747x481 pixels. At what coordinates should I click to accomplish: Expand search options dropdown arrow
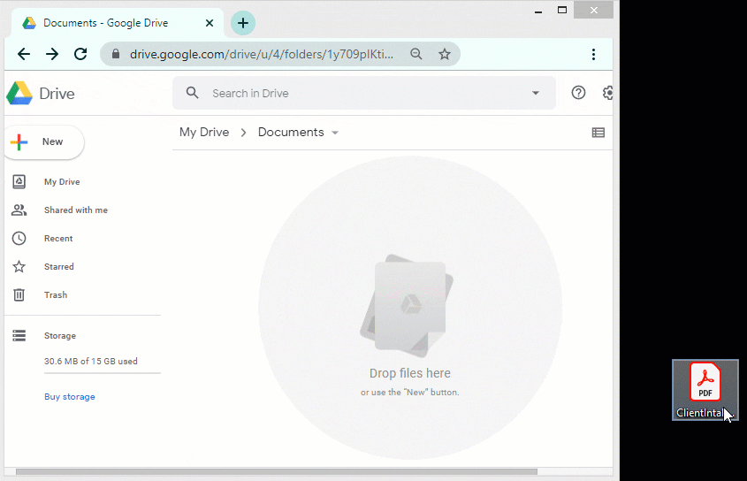pyautogui.click(x=536, y=93)
